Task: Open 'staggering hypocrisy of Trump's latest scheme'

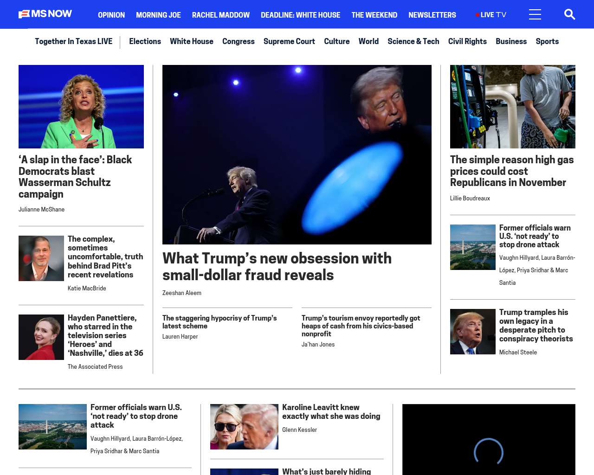Action: (220, 322)
